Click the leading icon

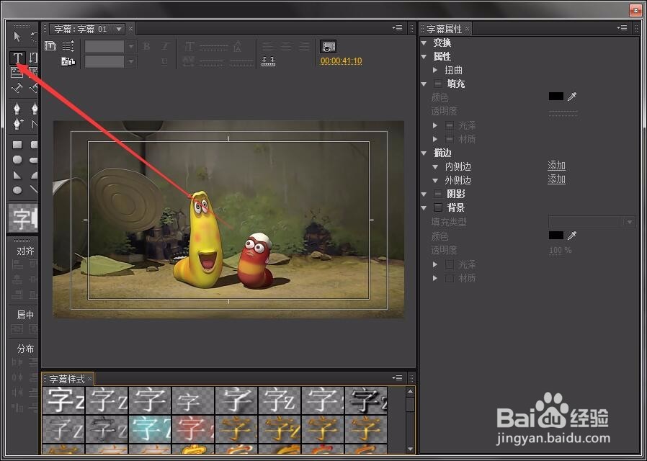[x=237, y=46]
